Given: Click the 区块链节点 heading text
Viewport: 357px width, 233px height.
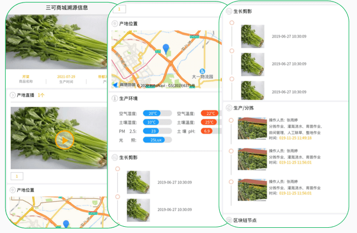Looking at the screenshot, I should 245,220.
